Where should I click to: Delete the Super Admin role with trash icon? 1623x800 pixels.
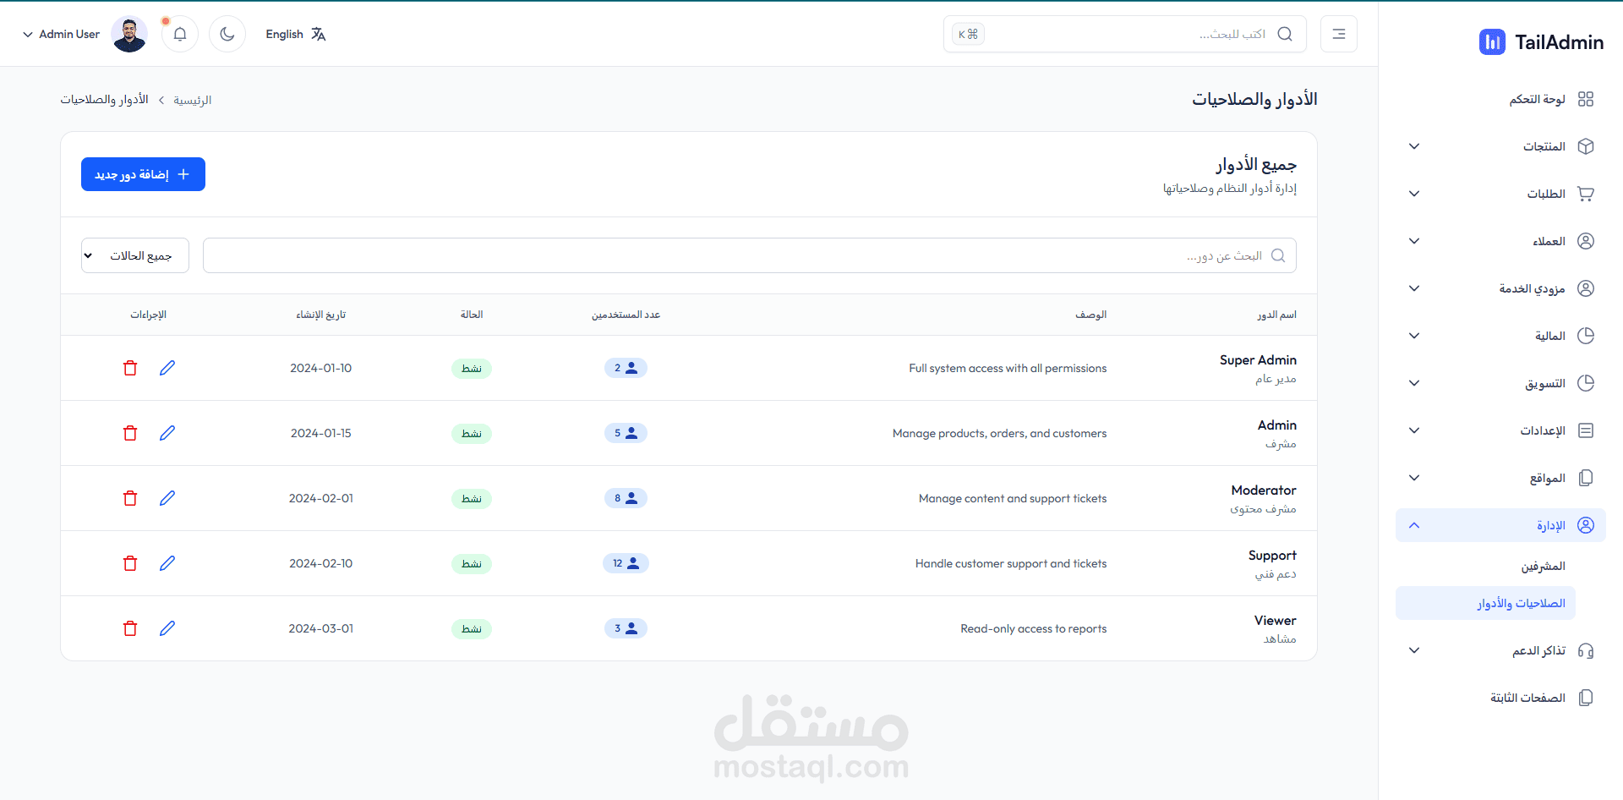pos(130,368)
